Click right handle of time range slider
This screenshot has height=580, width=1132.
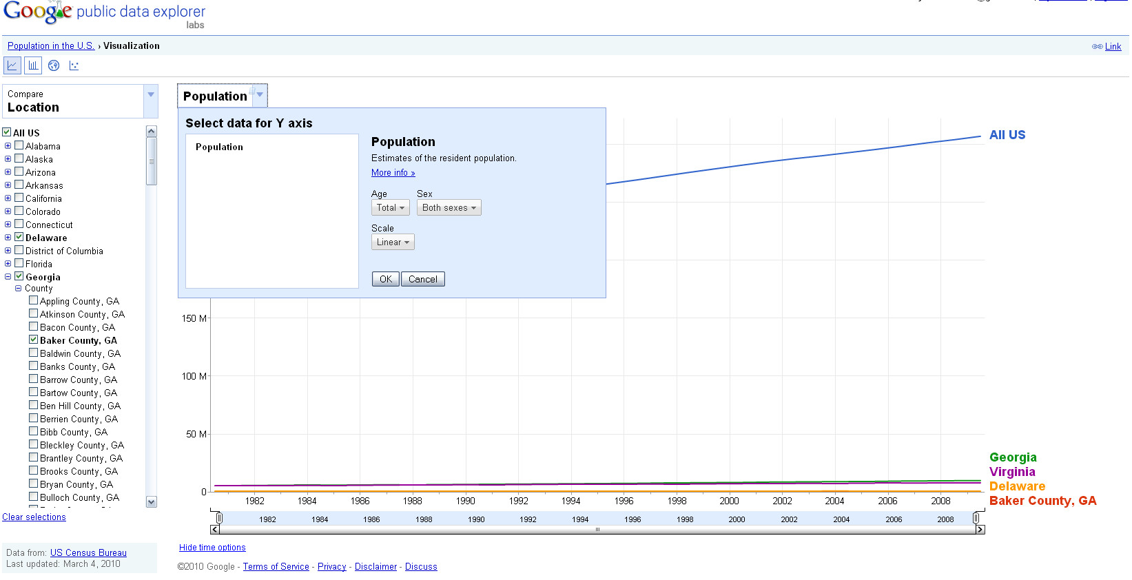(x=976, y=518)
